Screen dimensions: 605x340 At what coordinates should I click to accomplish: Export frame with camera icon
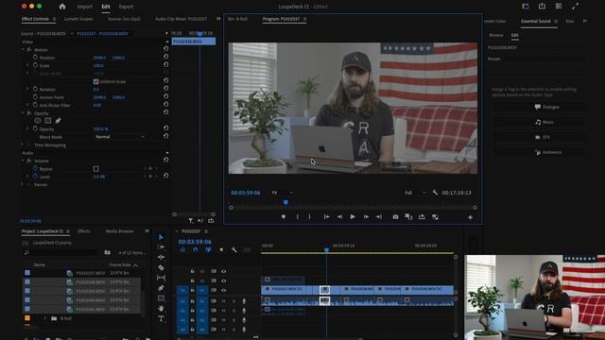[x=395, y=217]
